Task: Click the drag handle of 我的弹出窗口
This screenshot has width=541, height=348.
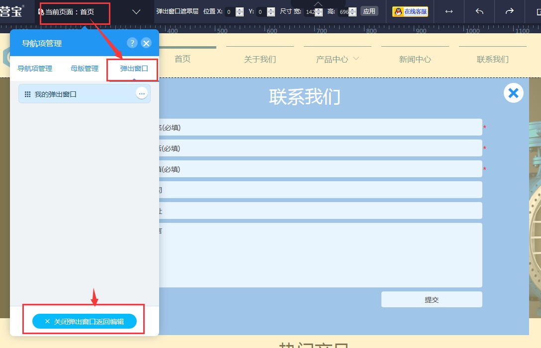Action: coord(28,94)
